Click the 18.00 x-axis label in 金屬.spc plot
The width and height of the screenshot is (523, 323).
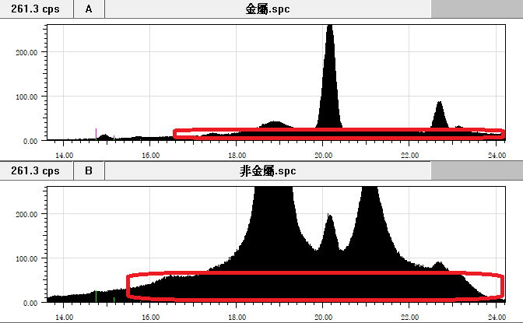237,155
